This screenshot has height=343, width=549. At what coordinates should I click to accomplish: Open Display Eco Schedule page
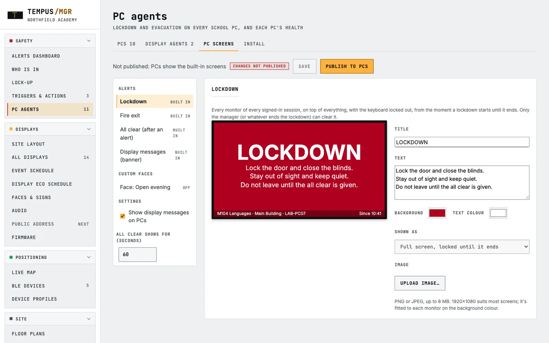(50, 184)
